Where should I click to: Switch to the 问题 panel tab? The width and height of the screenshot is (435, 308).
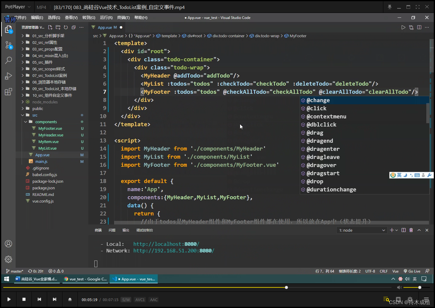(x=112, y=230)
